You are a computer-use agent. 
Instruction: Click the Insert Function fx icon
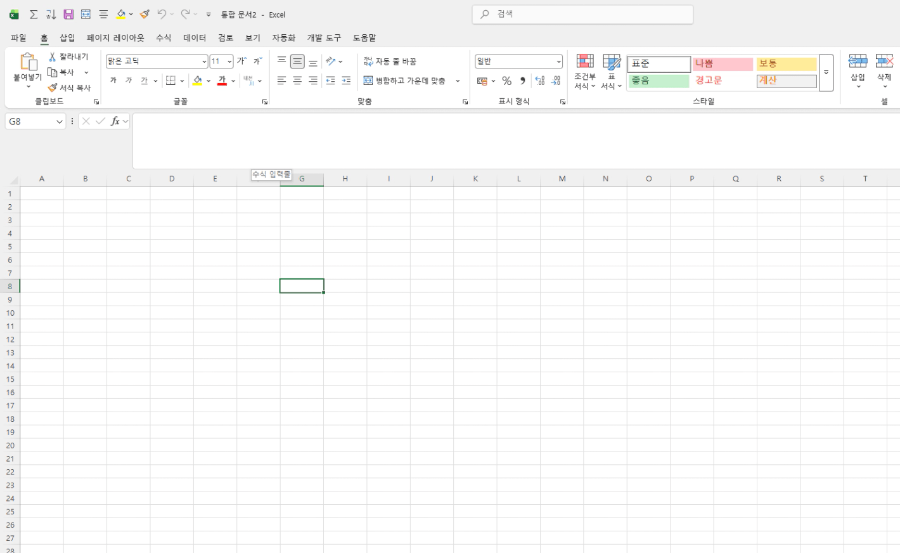[x=115, y=121]
